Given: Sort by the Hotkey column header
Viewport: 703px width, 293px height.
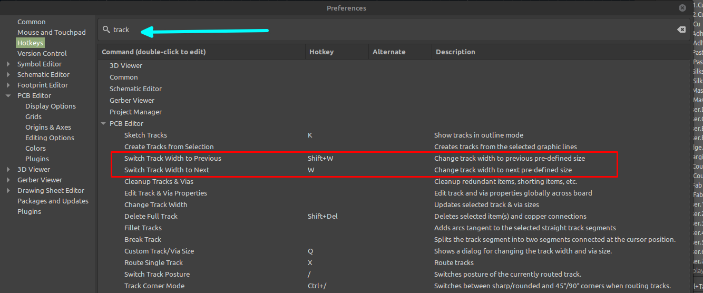Looking at the screenshot, I should click(x=321, y=52).
